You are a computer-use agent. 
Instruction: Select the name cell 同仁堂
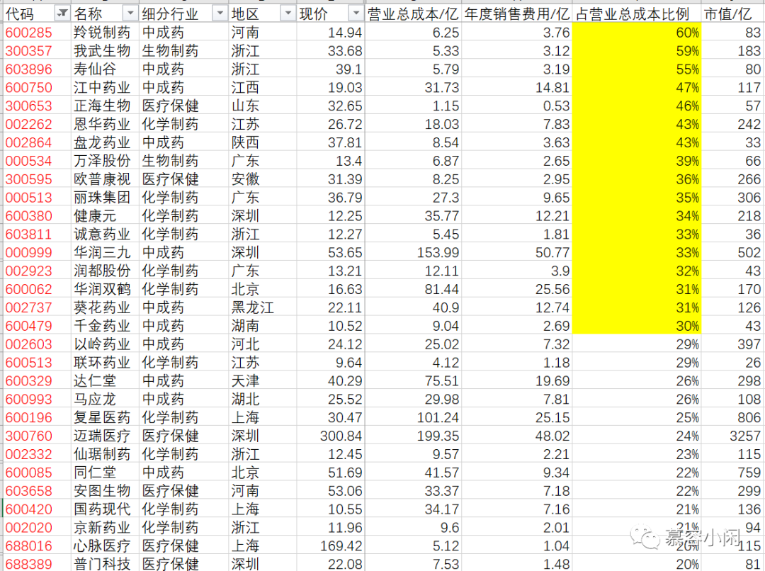tap(105, 473)
